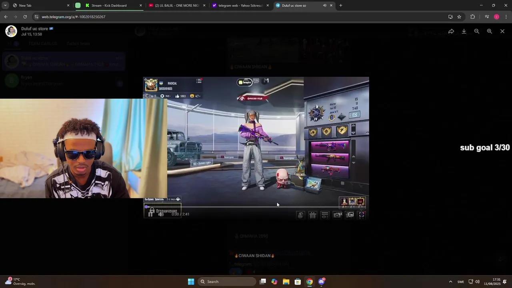This screenshot has width=512, height=288.
Task: Close the Stream - Kick Dashboard tab
Action: point(141,6)
